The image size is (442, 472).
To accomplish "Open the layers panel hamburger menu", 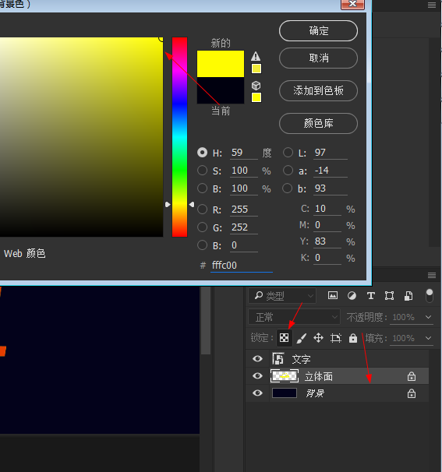I will pos(432,275).
